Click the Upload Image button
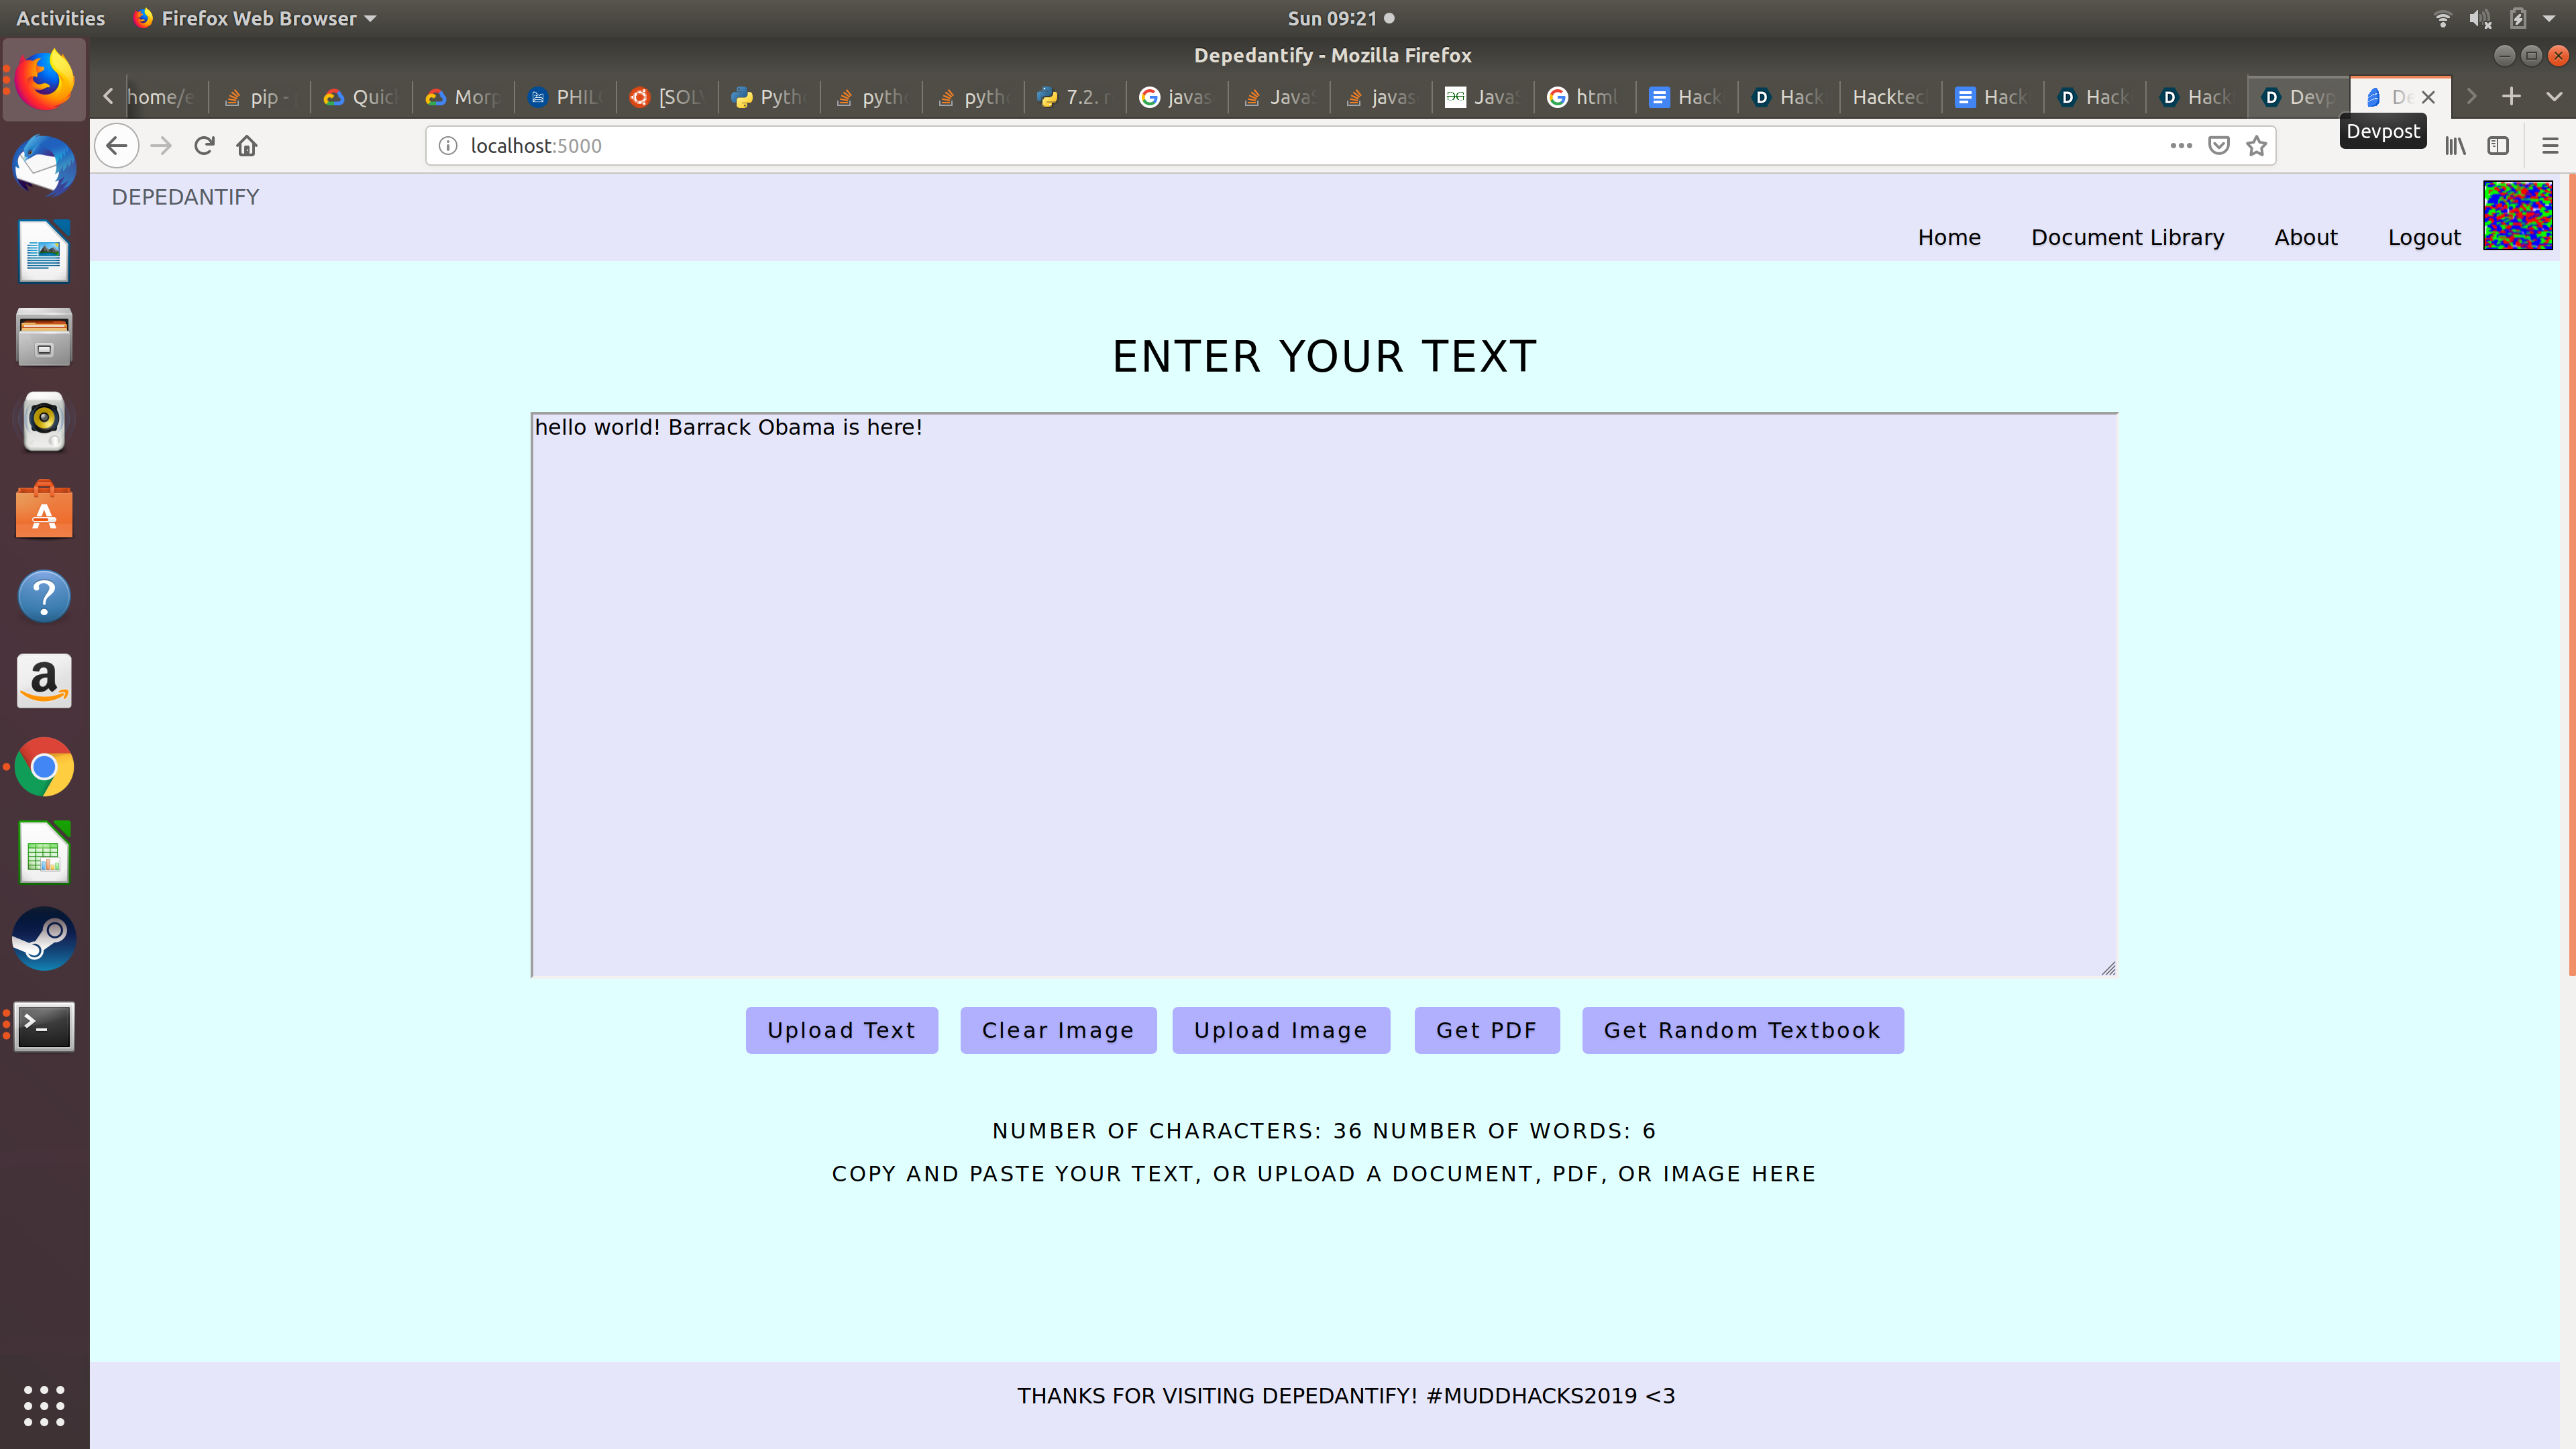This screenshot has width=2576, height=1449. click(1280, 1030)
